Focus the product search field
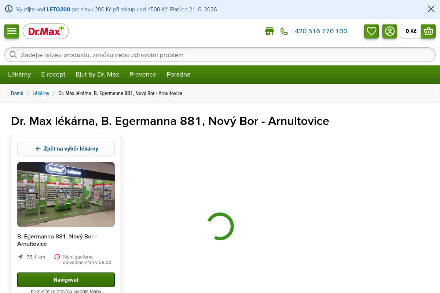440x293 pixels. [x=220, y=55]
